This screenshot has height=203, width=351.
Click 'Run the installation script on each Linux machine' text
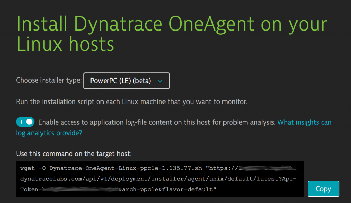click(x=132, y=102)
